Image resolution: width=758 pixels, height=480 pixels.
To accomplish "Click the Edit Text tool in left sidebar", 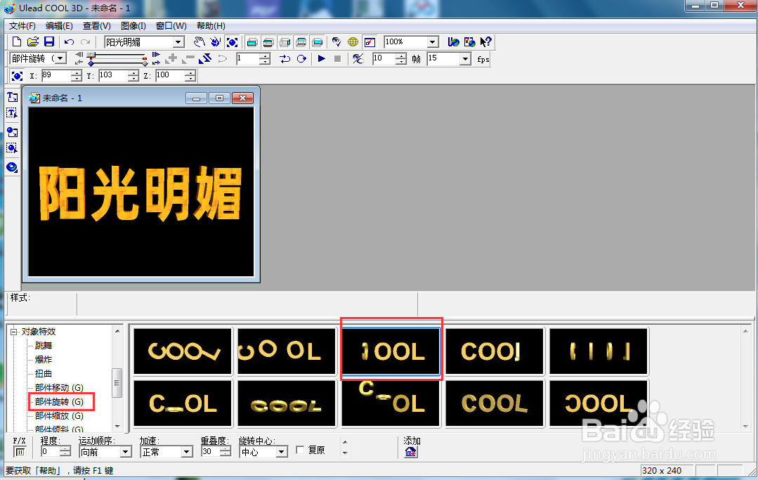I will (x=12, y=113).
